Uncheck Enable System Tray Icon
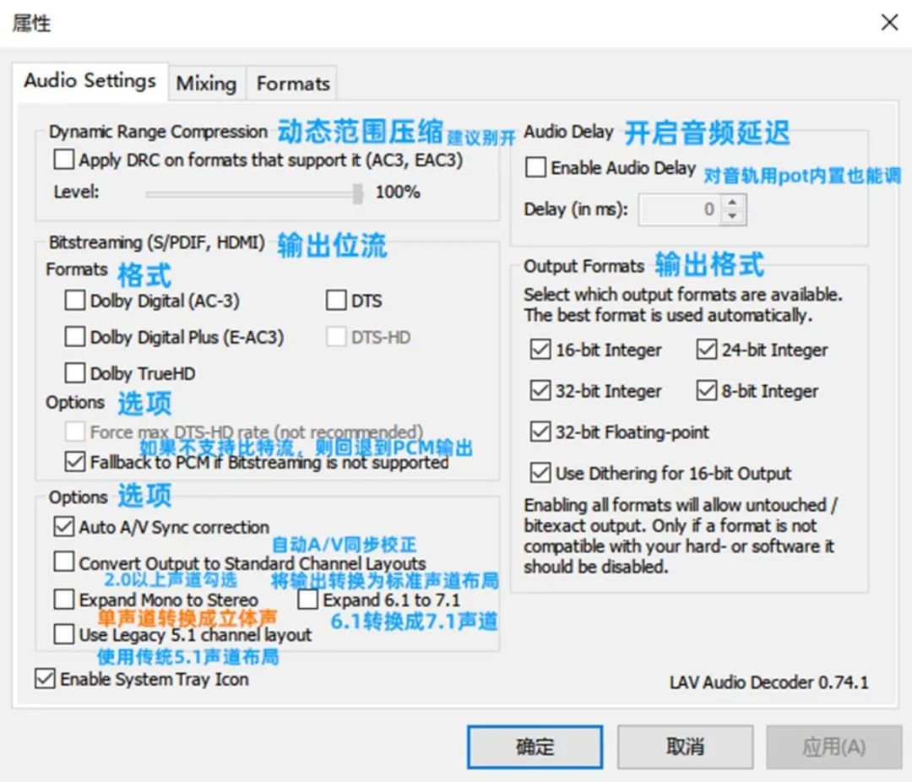 click(x=45, y=679)
